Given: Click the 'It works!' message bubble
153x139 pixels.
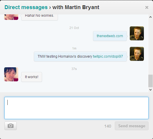Looking at the screenshot, I should click(x=31, y=77).
